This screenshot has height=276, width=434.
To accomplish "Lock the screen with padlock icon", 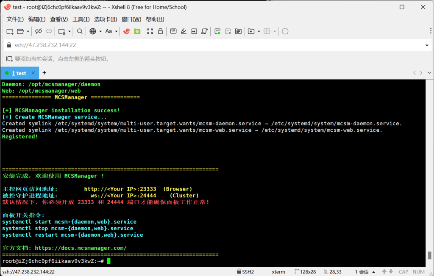I will pos(160,31).
